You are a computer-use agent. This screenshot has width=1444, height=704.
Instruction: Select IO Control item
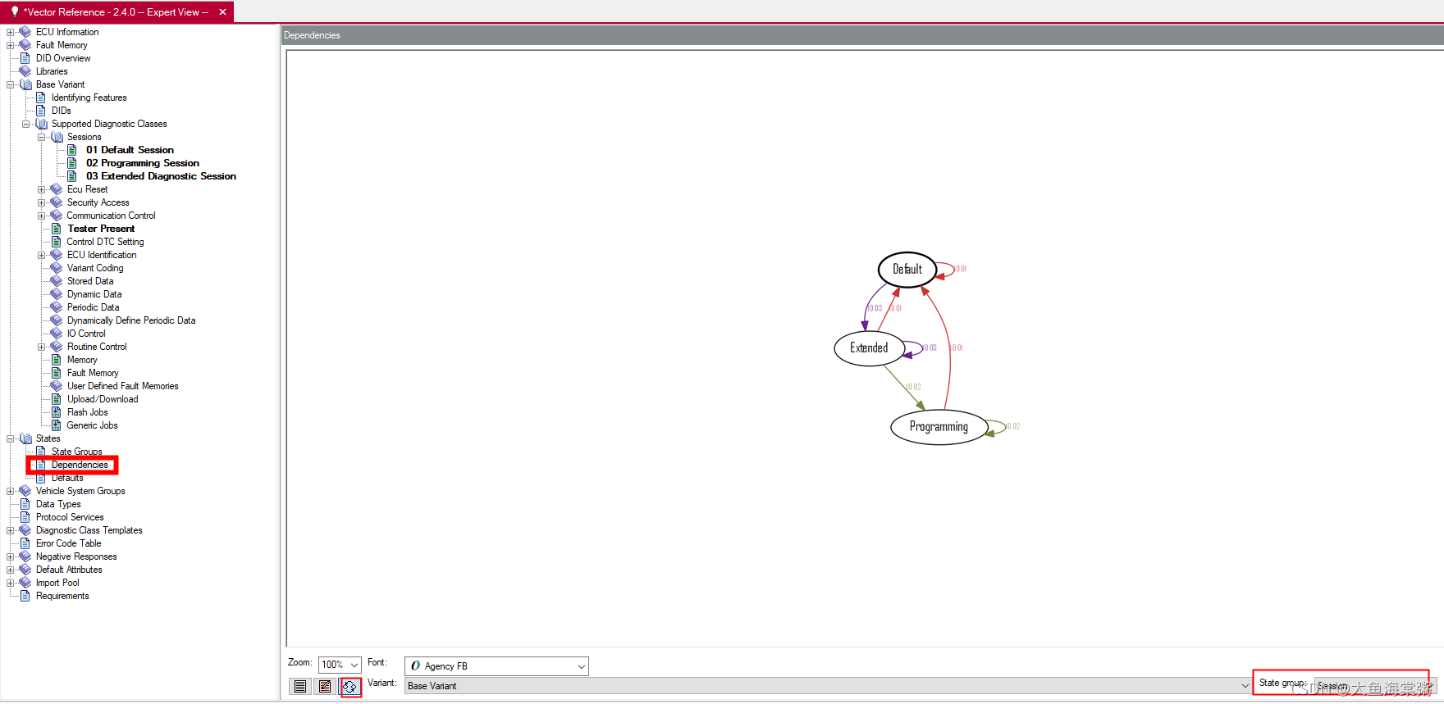pos(86,334)
